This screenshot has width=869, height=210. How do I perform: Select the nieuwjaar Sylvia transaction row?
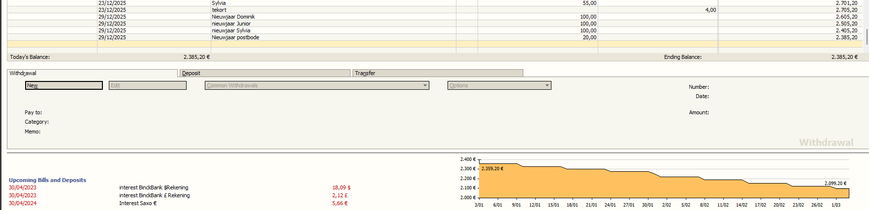(x=435, y=30)
